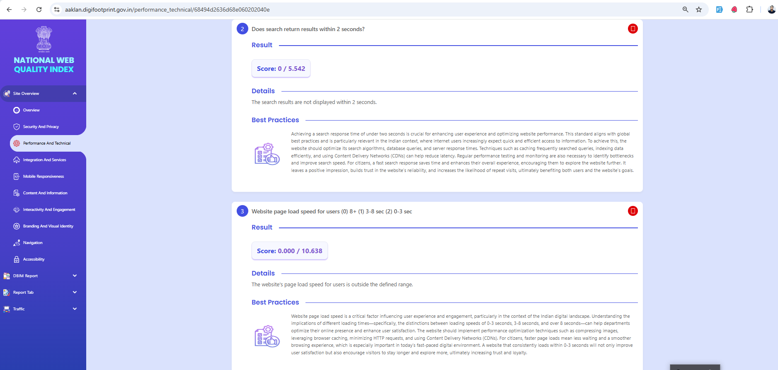Viewport: 778px width, 370px height.
Task: Open the Overview page in sidebar
Action: [x=31, y=110]
